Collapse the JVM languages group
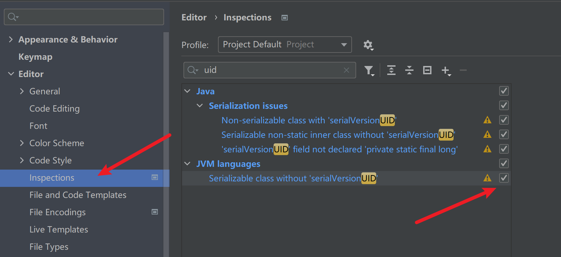Viewport: 561px width, 257px height. [x=187, y=163]
